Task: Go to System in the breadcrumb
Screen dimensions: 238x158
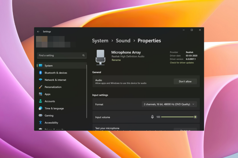Action: click(100, 40)
